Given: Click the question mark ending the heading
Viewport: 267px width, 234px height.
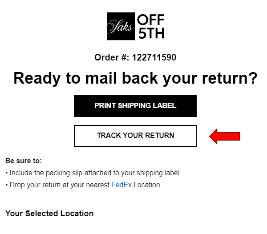Looking at the screenshot, I should 252,78.
